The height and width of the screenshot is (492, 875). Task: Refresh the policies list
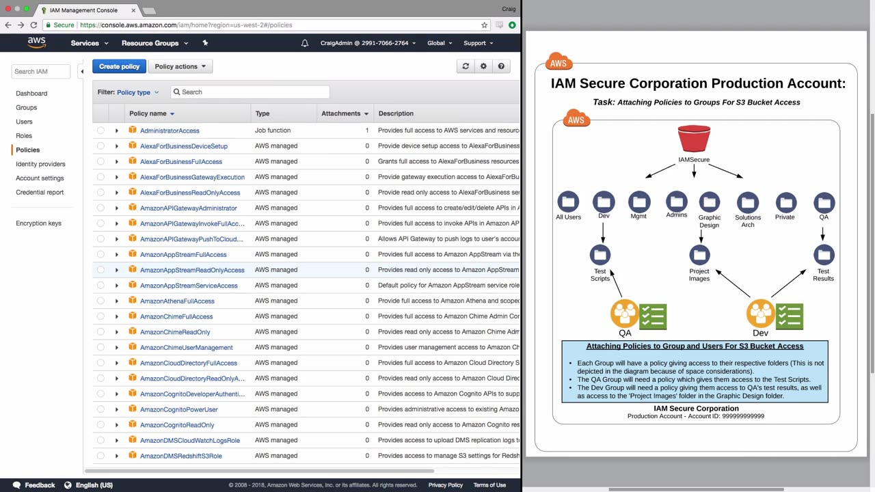coord(466,66)
